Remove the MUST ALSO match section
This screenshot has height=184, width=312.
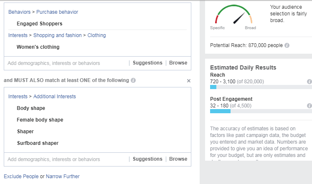(189, 81)
